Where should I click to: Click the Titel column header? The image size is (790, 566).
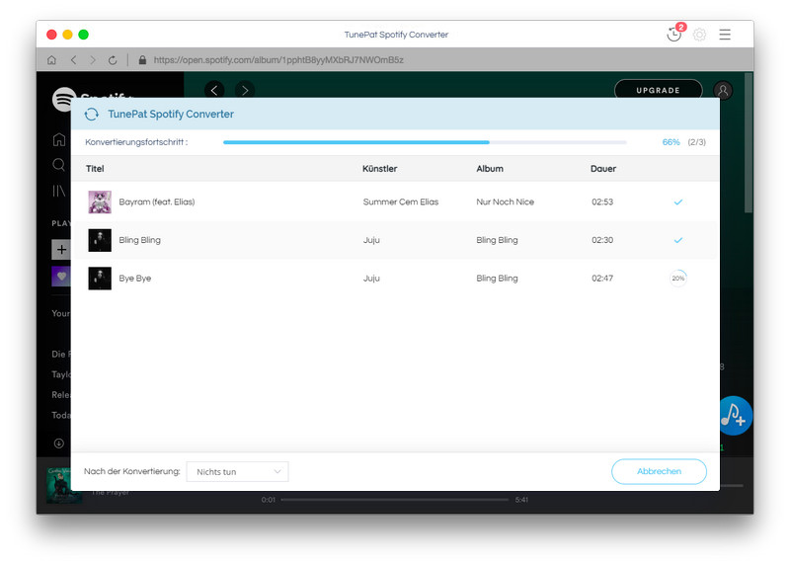click(x=95, y=168)
